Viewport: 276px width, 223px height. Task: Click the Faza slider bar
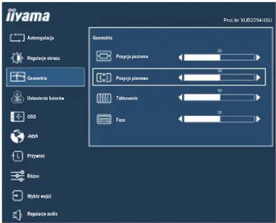point(219,119)
